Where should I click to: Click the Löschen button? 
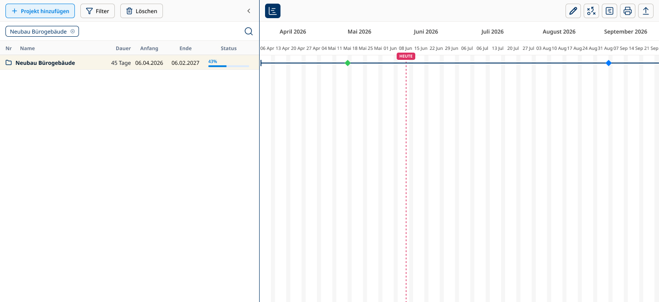pos(142,11)
